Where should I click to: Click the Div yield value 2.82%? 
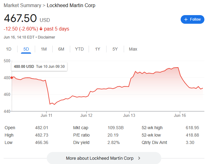(x=114, y=142)
